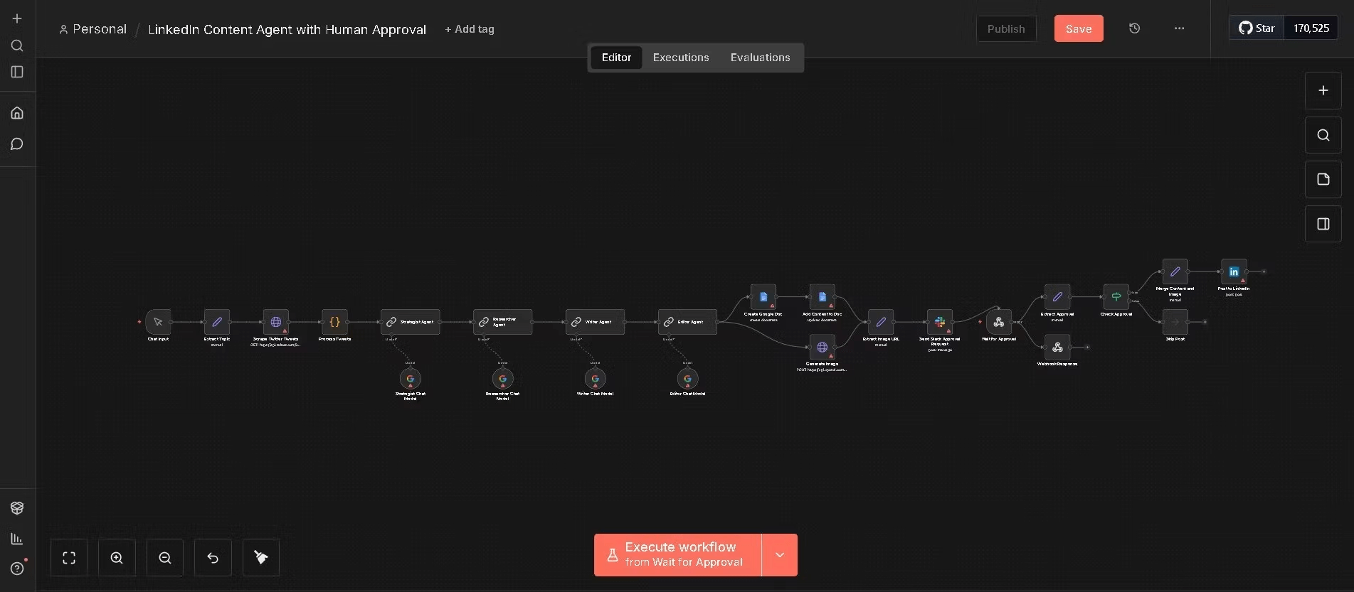1354x592 pixels.
Task: Go to Home in the sidebar
Action: coord(17,112)
